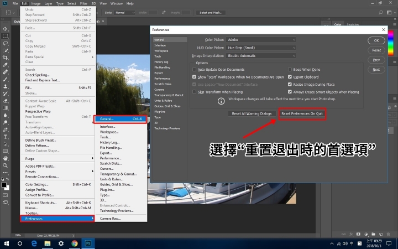Click the hue strip in Color panel

tap(390, 42)
